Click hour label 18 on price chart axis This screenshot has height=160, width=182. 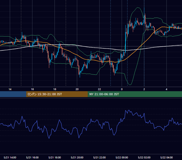coord(55,89)
